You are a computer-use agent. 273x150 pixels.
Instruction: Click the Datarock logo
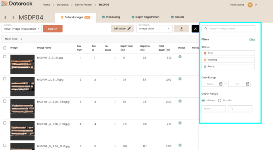click(17, 4)
